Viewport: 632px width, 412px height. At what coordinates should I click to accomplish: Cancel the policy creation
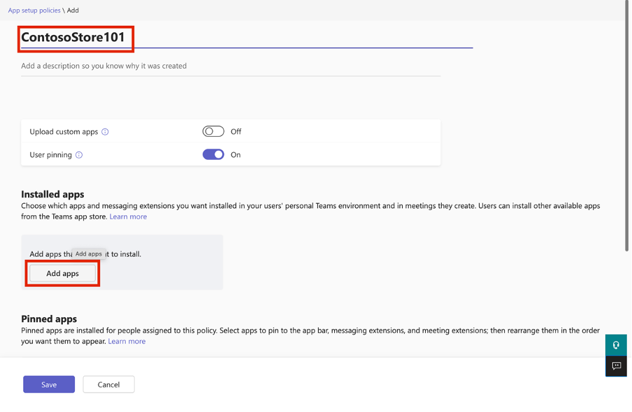(109, 385)
